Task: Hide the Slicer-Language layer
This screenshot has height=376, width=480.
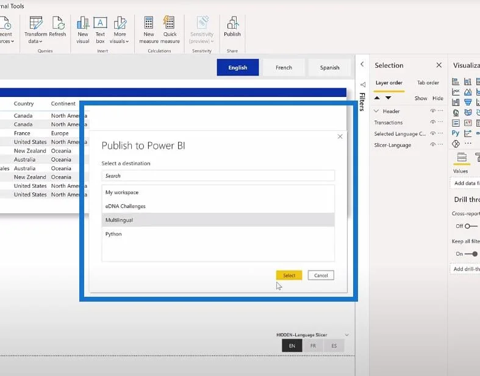Action: 432,144
